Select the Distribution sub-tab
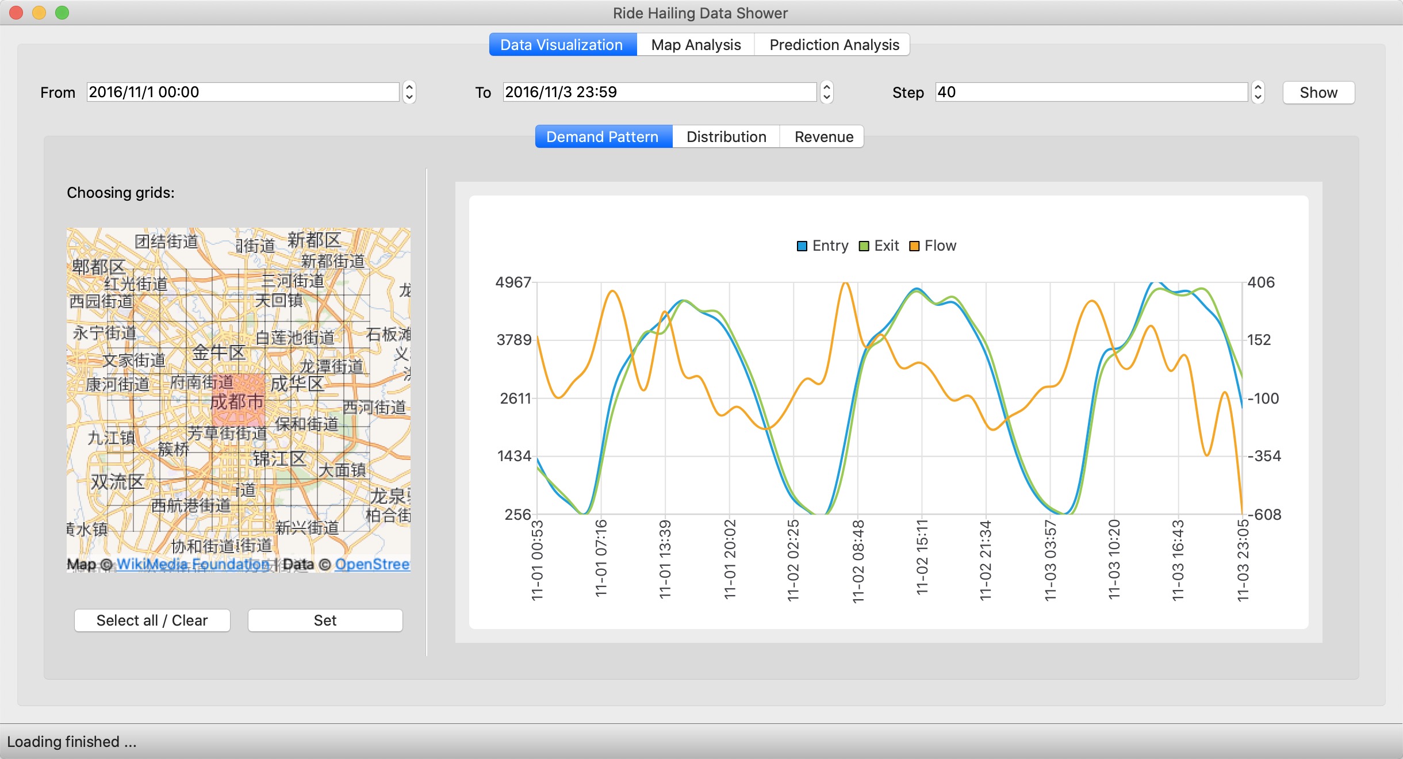1403x759 pixels. point(726,137)
